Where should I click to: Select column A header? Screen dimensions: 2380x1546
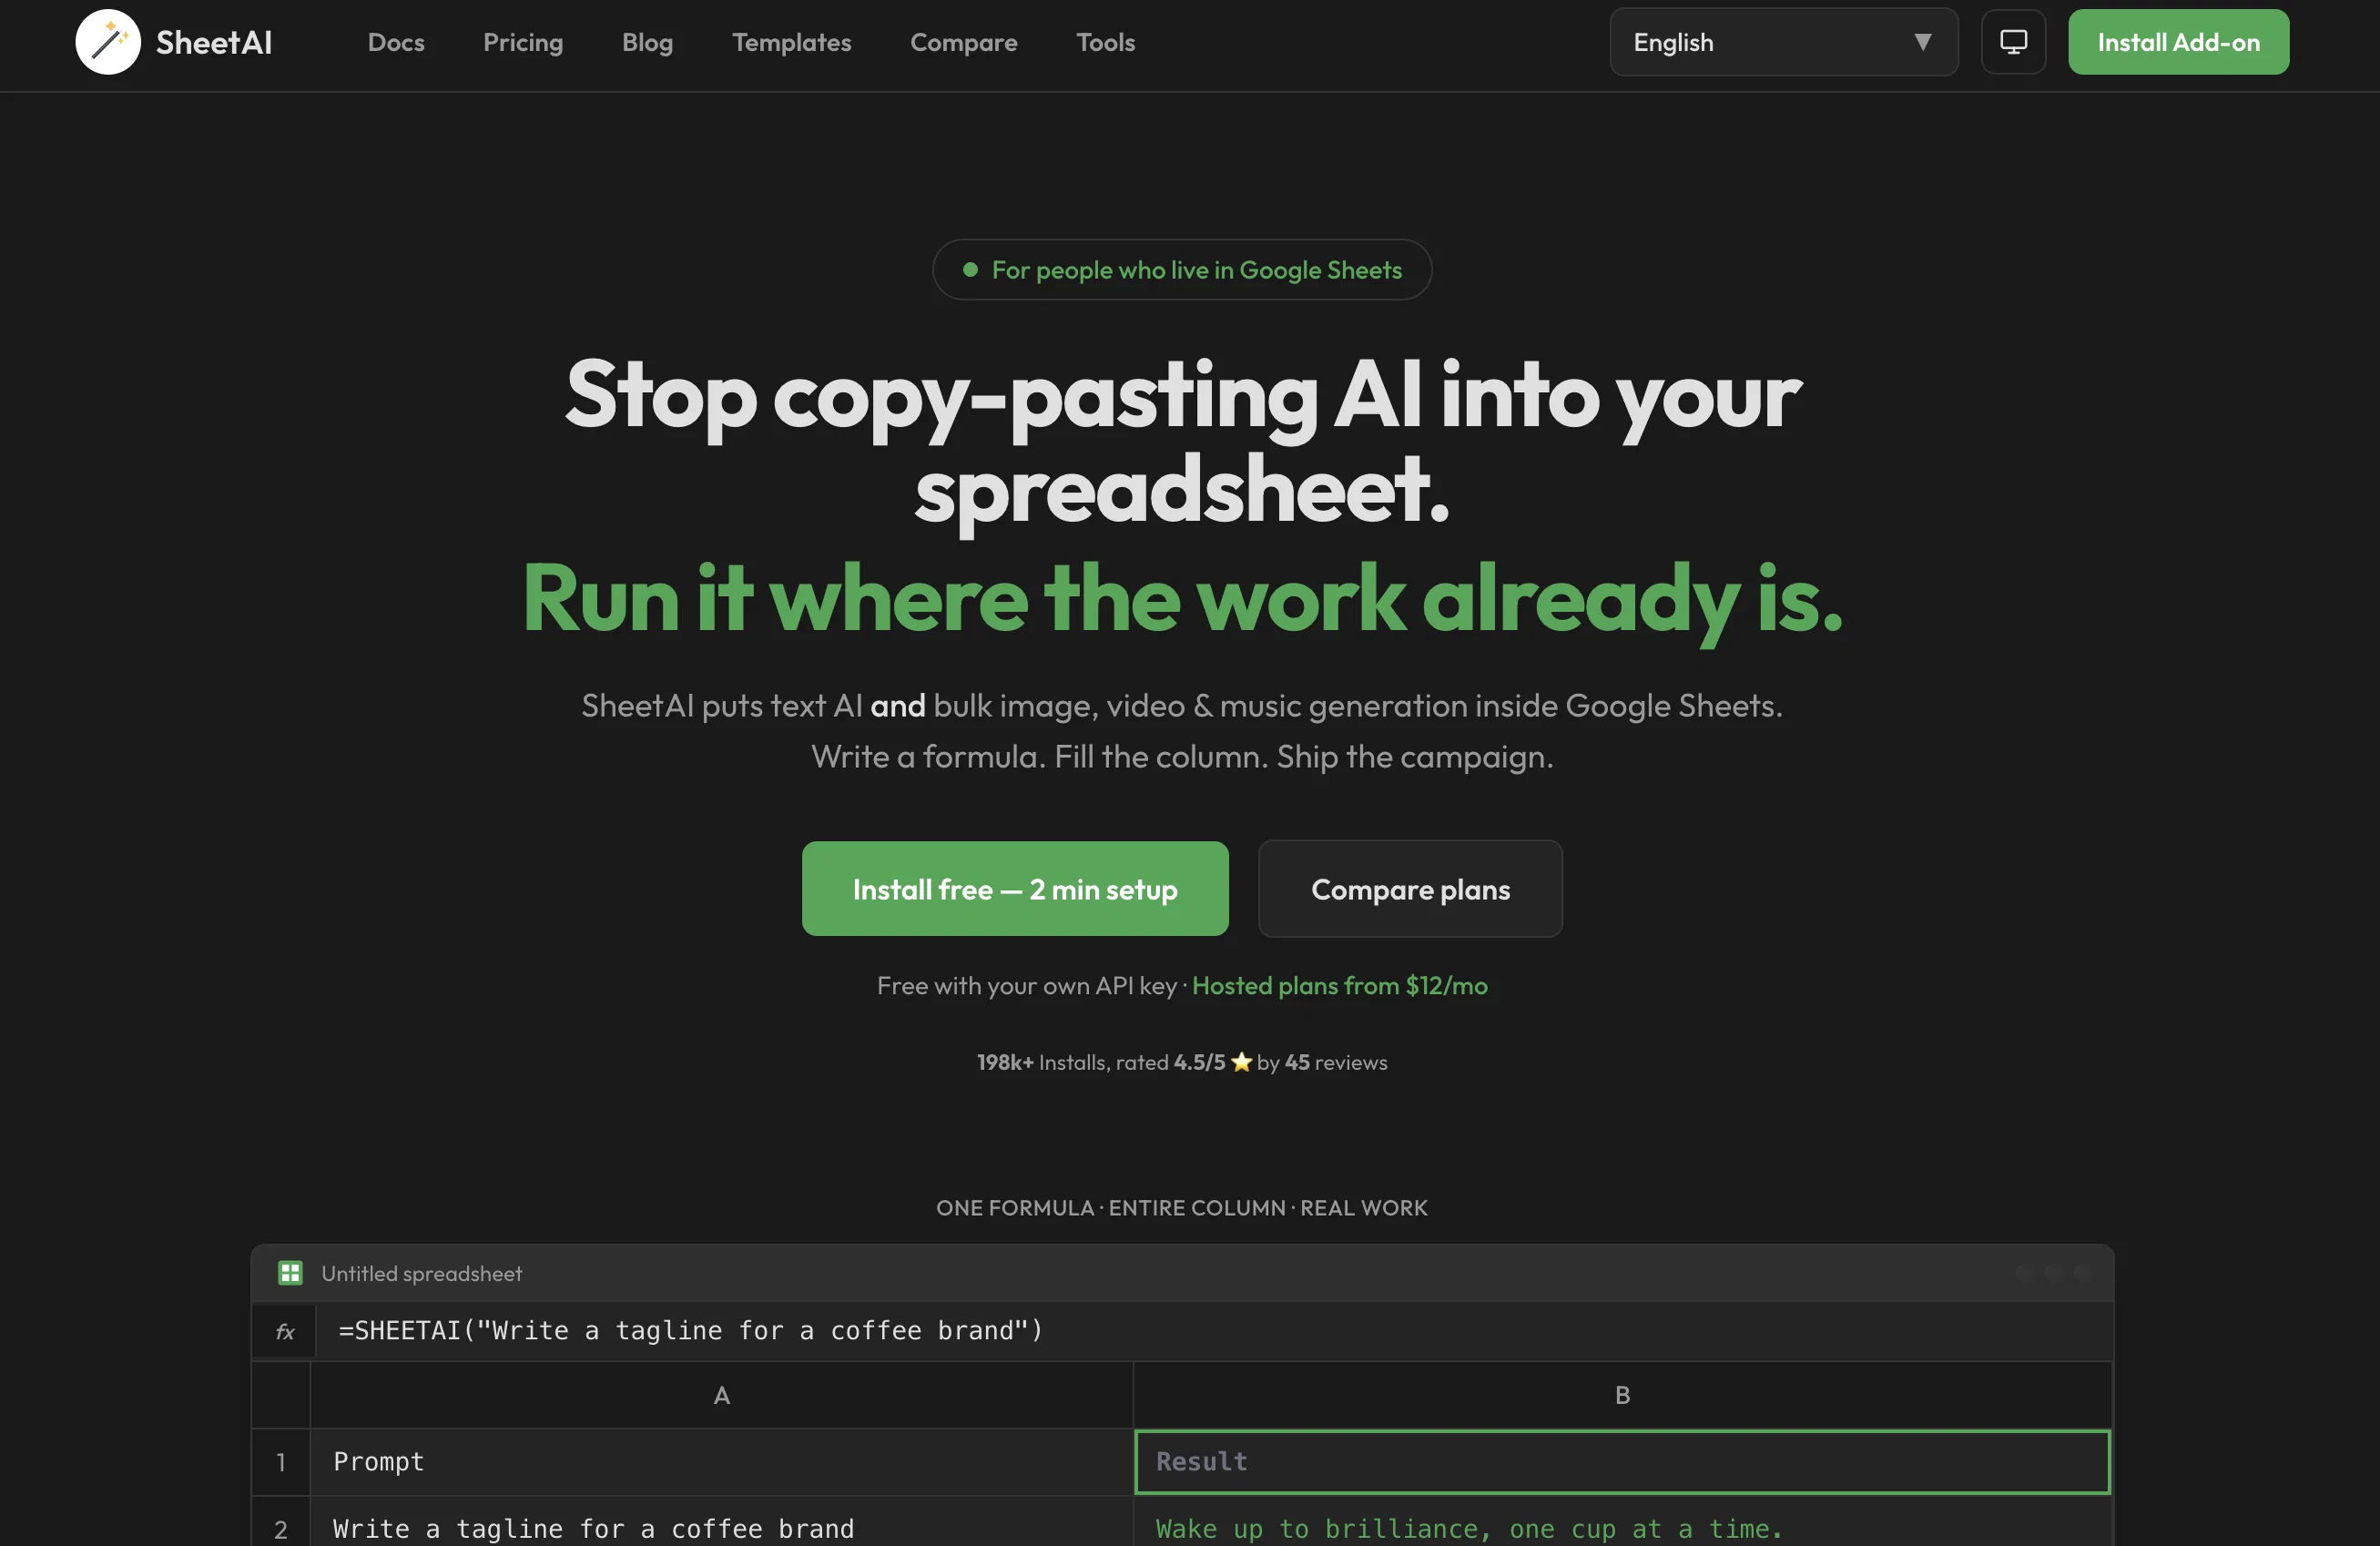(721, 1394)
